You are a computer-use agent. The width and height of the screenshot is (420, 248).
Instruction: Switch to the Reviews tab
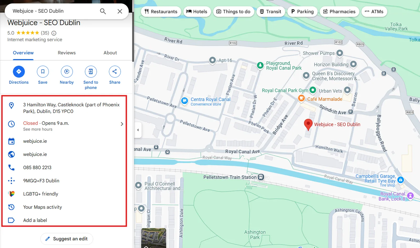tap(67, 53)
